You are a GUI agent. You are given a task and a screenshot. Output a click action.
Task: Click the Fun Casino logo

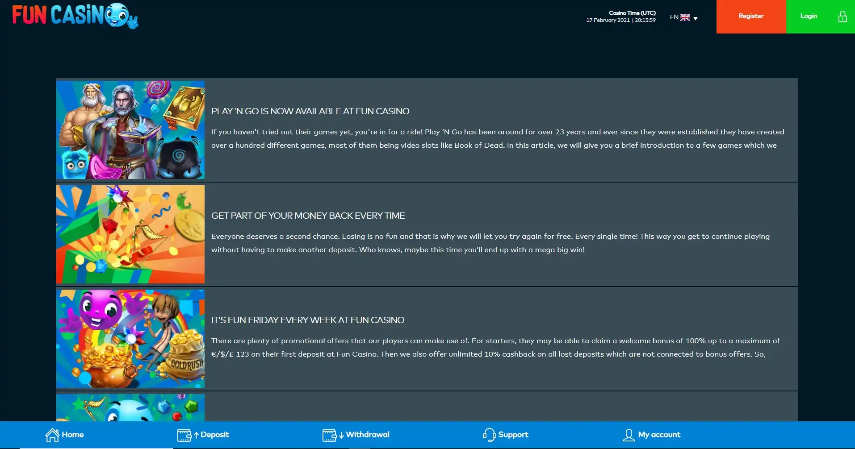coord(75,16)
